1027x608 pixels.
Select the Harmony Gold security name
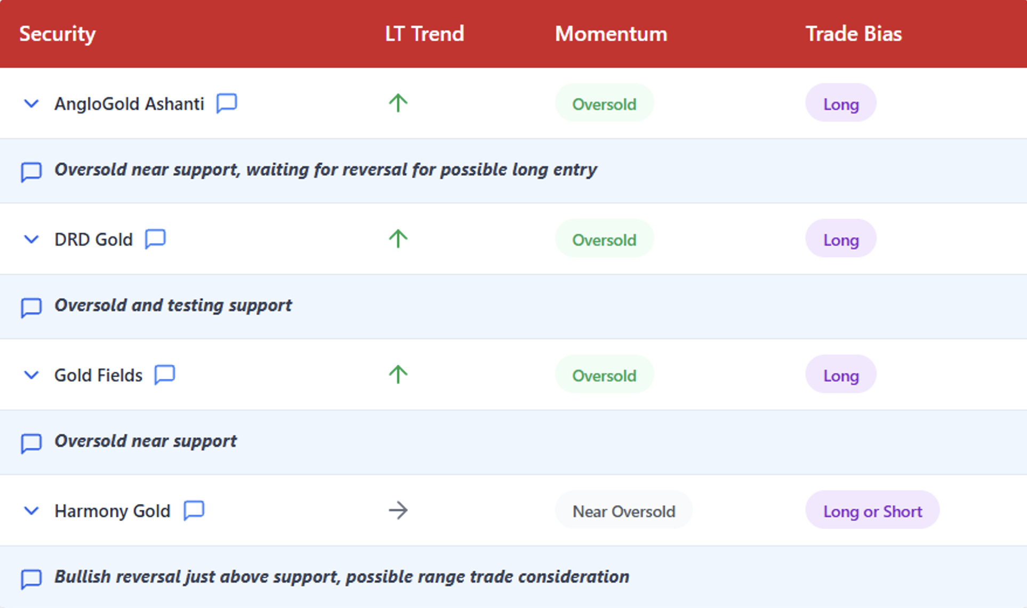click(x=113, y=511)
